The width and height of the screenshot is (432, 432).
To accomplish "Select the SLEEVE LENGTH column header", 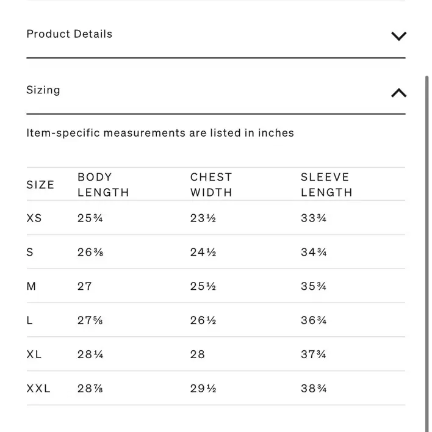I will point(326,185).
